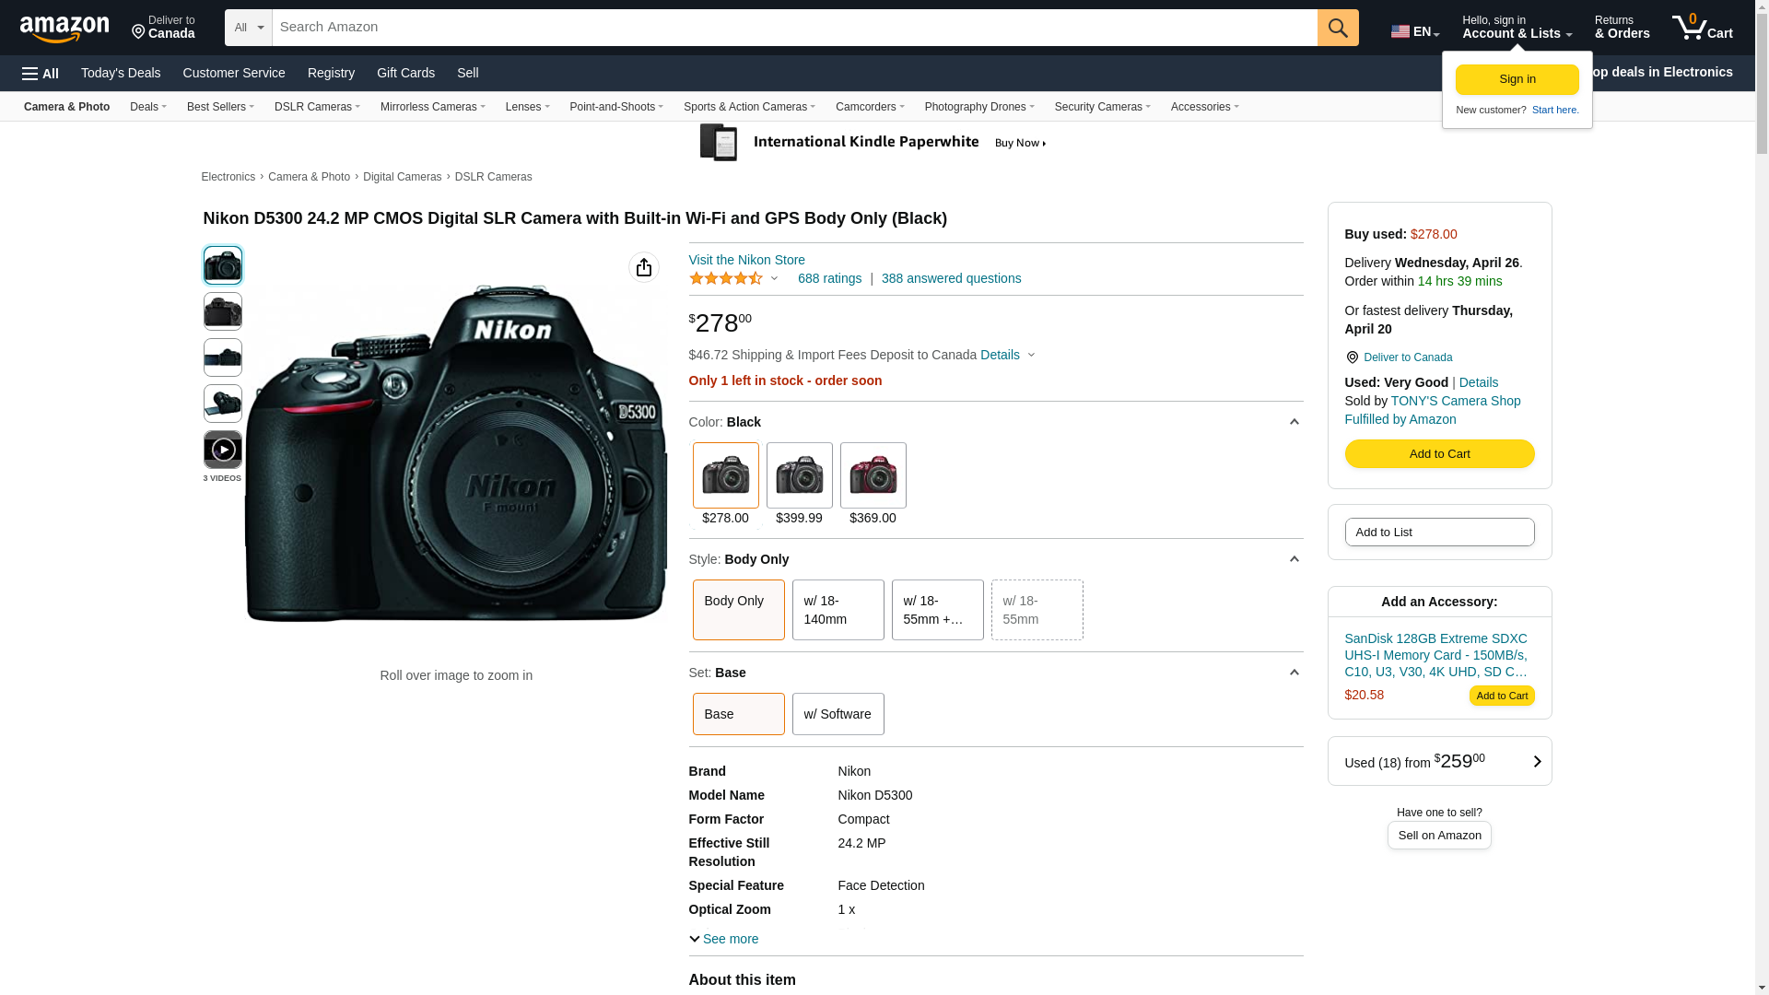The width and height of the screenshot is (1769, 995).
Task: Play the product videos thumbnail
Action: pos(222,450)
